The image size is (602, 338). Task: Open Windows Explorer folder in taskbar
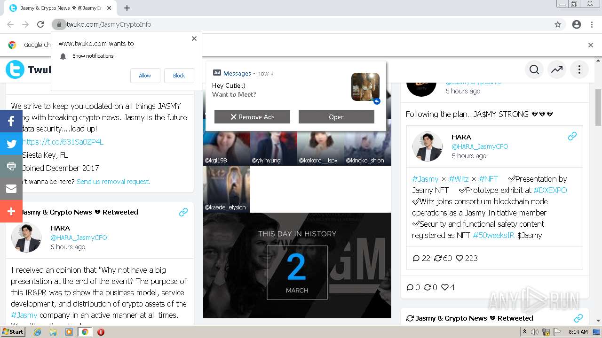[x=53, y=332]
